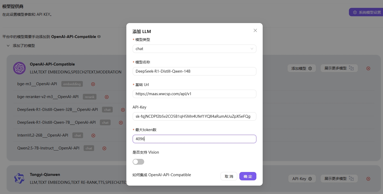The height and width of the screenshot is (194, 383).
Task: Click the API-Key input field
Action: (x=194, y=116)
